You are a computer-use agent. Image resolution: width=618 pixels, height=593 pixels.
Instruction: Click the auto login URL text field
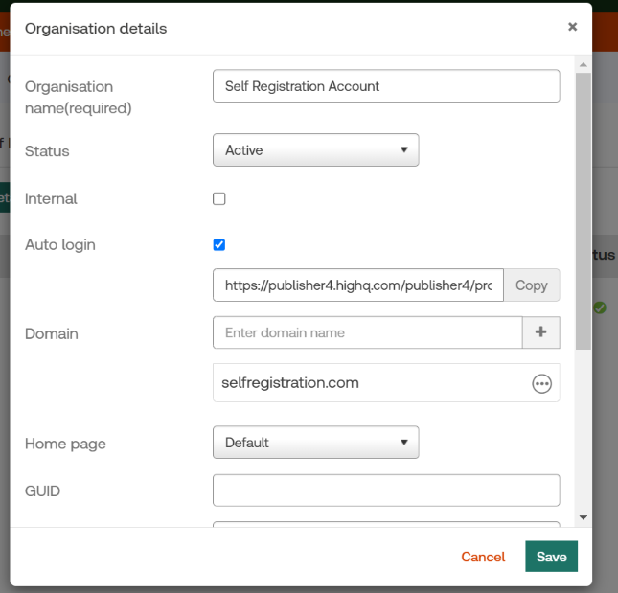[357, 285]
